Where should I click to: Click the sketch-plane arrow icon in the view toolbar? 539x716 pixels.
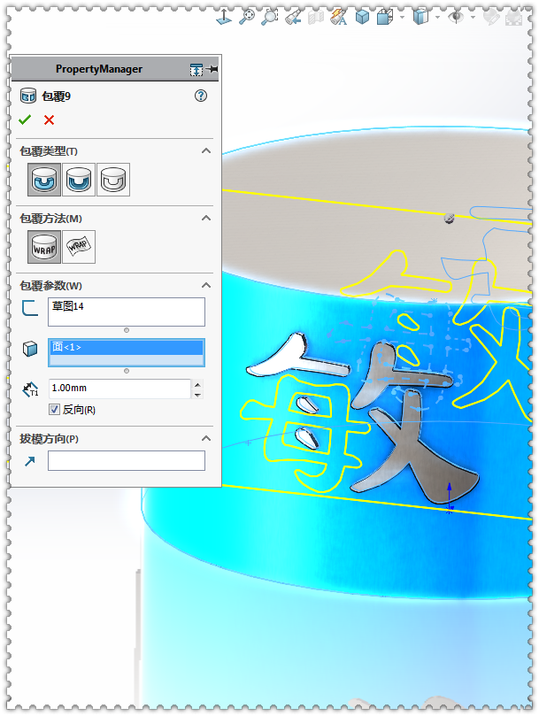click(x=224, y=17)
